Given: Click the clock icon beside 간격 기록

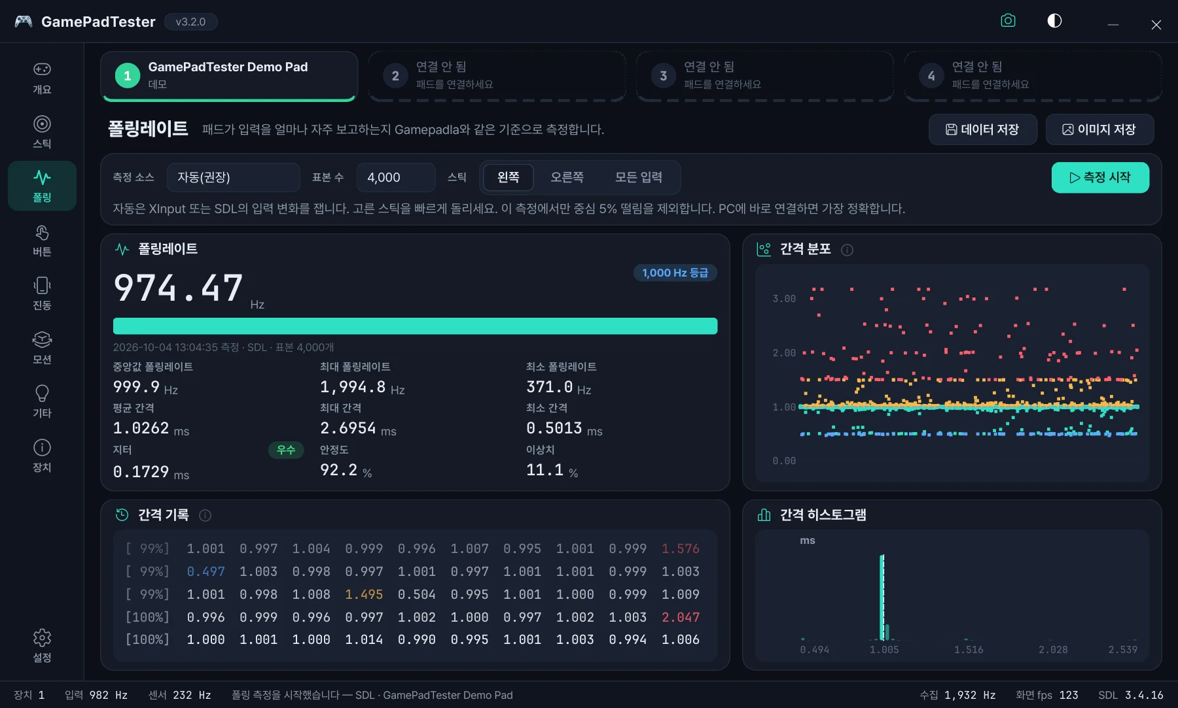Looking at the screenshot, I should [x=122, y=515].
